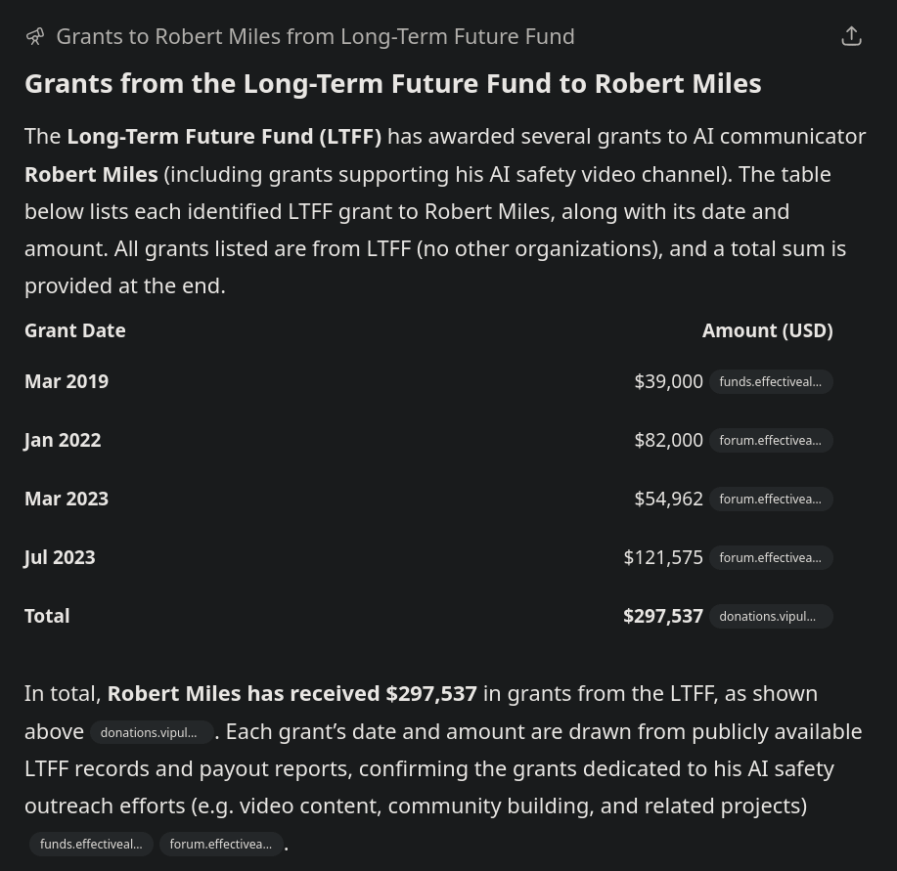
Task: Open the funds.effectiveal citation in the Mar 2019 row
Action: (x=771, y=381)
